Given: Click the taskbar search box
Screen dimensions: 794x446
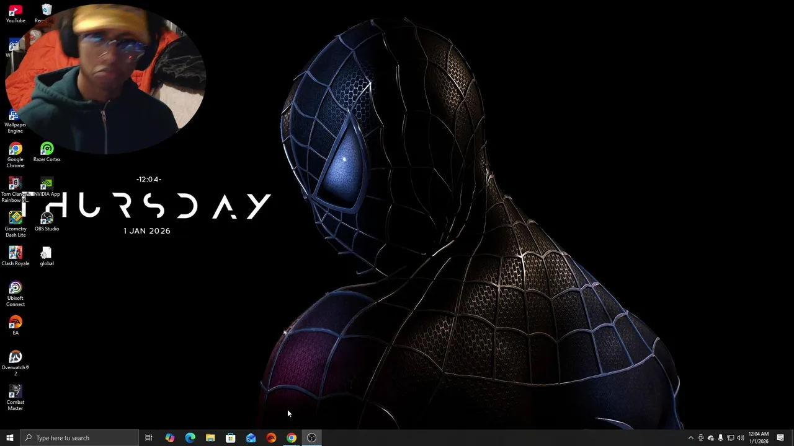Looking at the screenshot, I should point(79,438).
